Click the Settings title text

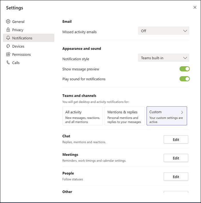(x=15, y=8)
